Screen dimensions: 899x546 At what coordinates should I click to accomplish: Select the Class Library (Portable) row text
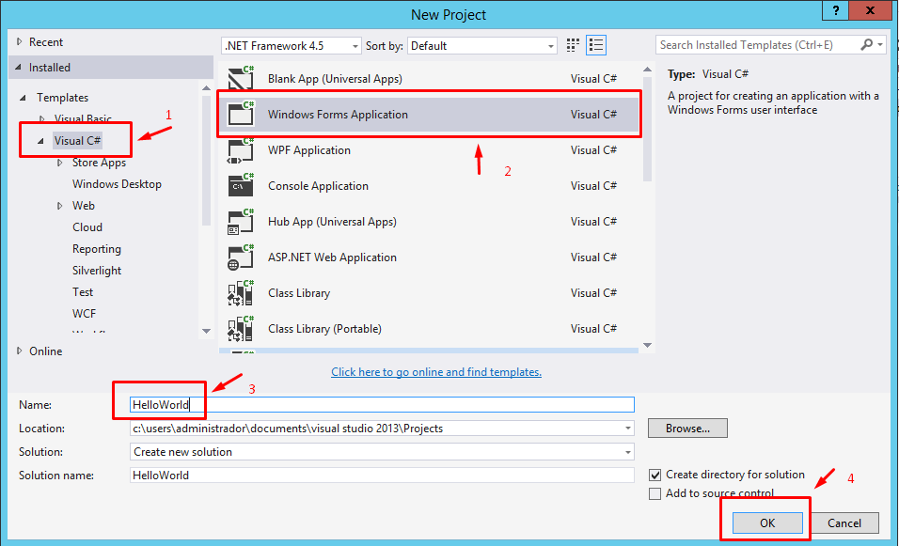pyautogui.click(x=324, y=329)
